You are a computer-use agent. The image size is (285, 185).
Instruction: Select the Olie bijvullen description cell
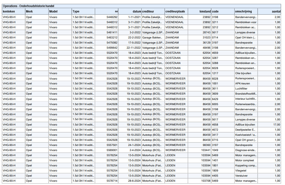coord(246,73)
